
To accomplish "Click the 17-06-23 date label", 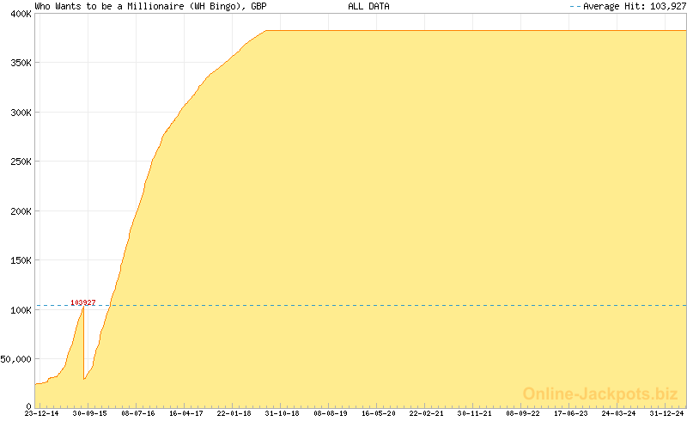I will tap(570, 413).
